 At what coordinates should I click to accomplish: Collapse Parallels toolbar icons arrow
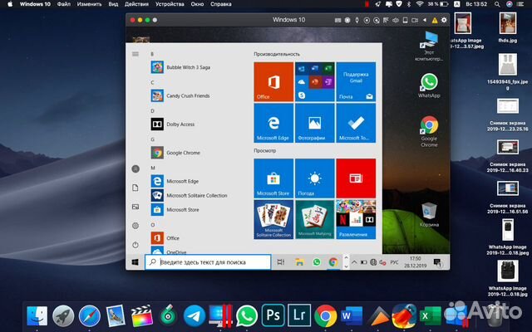pos(425,20)
